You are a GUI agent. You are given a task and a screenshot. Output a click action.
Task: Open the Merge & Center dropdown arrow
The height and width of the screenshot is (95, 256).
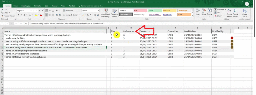coord(79,15)
